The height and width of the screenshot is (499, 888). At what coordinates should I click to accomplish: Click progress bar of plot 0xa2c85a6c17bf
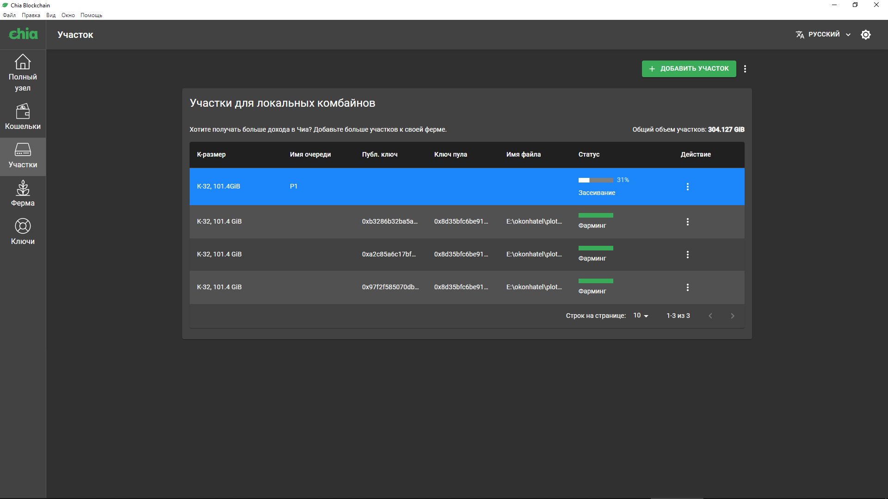[x=596, y=248]
